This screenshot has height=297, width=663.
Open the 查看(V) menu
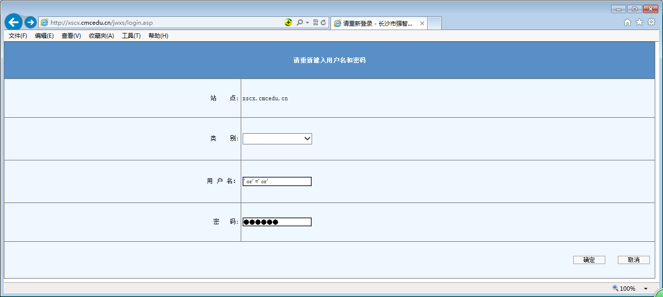pos(71,36)
